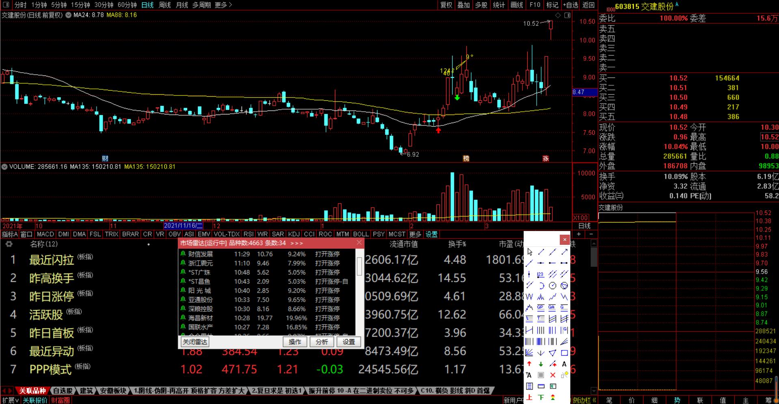Select the triangle drawing tool
Screen dimensions: 779x404
click(x=552, y=353)
